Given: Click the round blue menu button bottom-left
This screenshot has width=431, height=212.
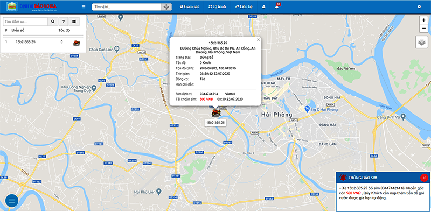Looking at the screenshot, I should [x=12, y=201].
